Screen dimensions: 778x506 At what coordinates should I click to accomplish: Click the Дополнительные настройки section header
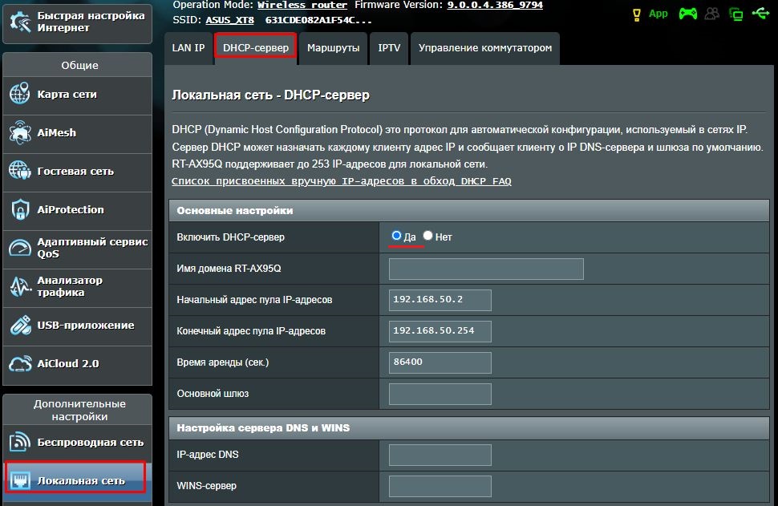79,410
